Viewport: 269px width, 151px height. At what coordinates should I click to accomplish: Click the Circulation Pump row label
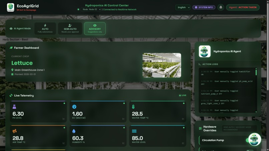pos(213,140)
